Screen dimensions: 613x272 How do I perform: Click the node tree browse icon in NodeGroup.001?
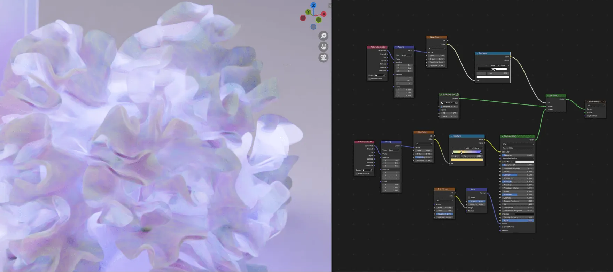(442, 103)
